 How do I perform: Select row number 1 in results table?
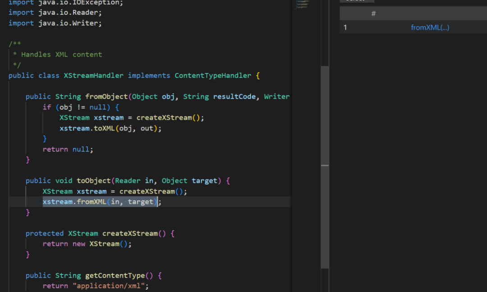coord(345,27)
